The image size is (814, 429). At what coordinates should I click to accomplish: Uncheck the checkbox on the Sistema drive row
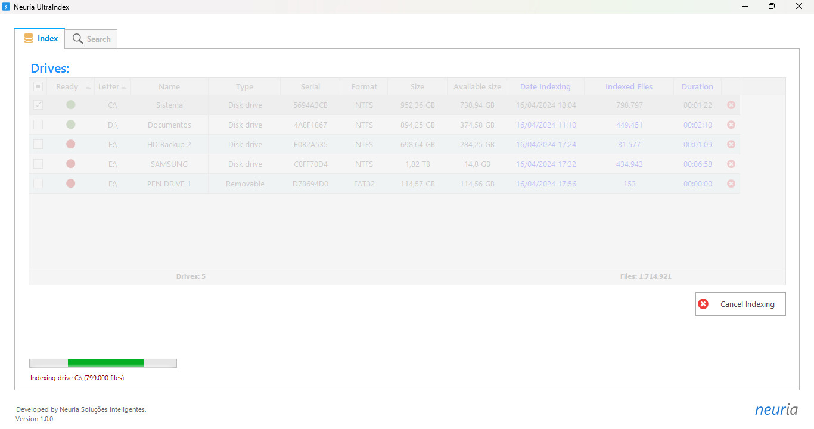pos(38,105)
